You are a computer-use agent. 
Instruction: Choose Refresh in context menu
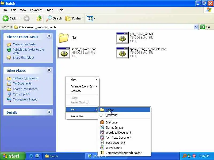82,91
